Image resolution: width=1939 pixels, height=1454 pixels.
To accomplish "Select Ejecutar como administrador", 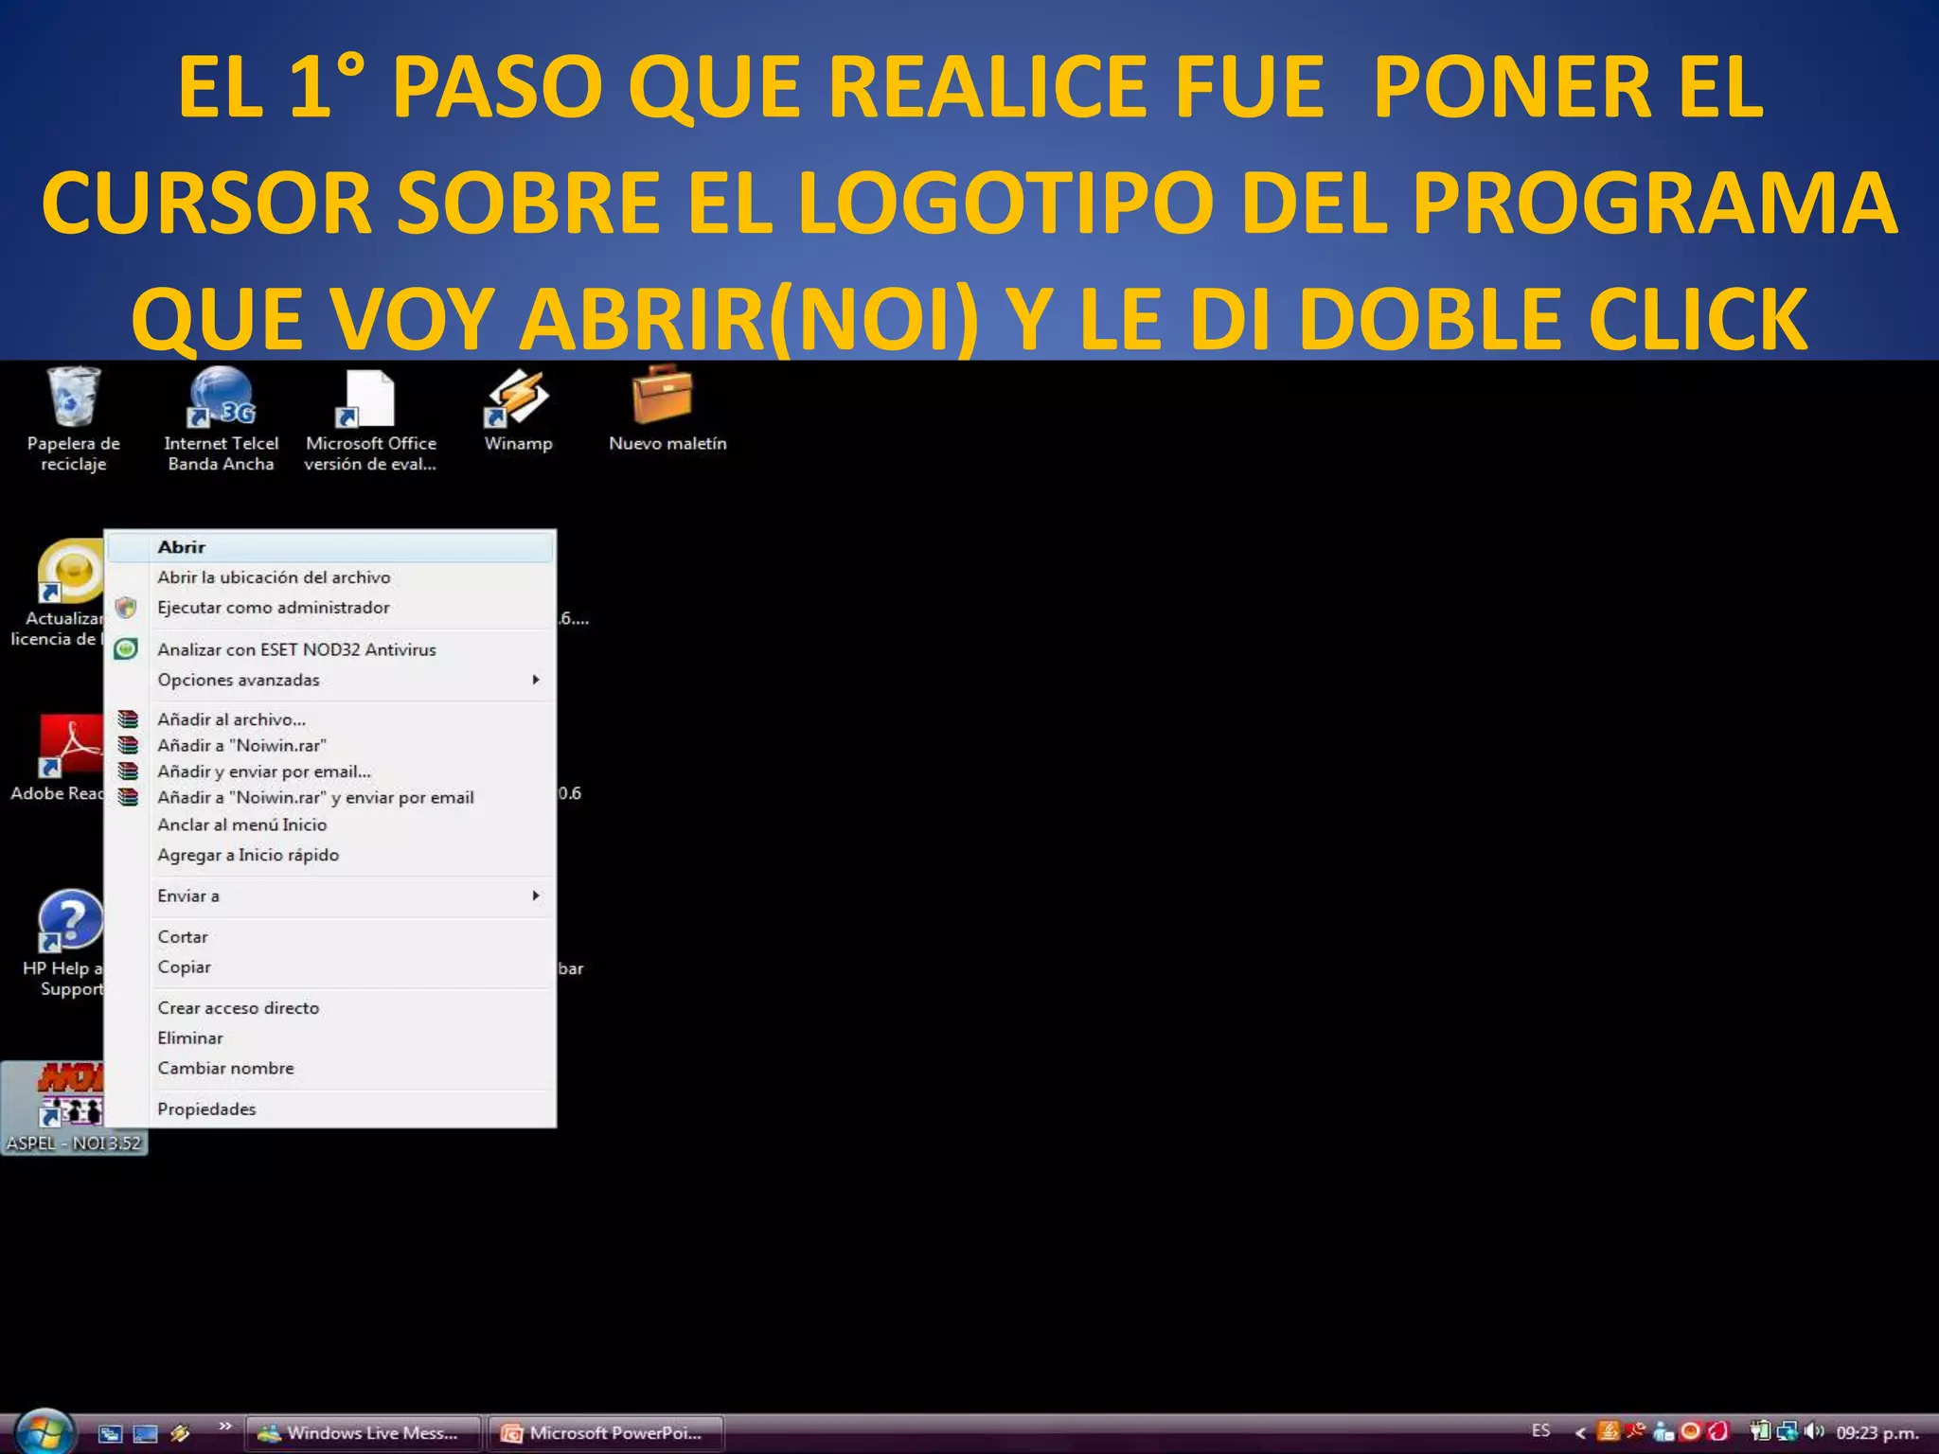I will (273, 608).
